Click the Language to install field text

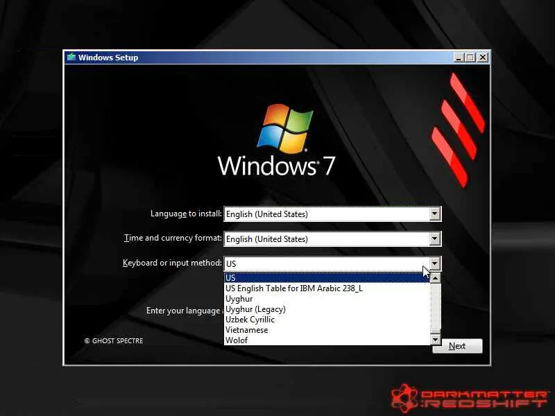tap(267, 214)
